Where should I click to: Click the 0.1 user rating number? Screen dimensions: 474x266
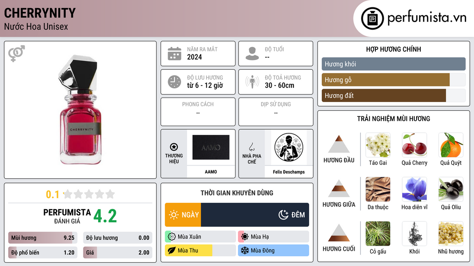pyautogui.click(x=53, y=194)
